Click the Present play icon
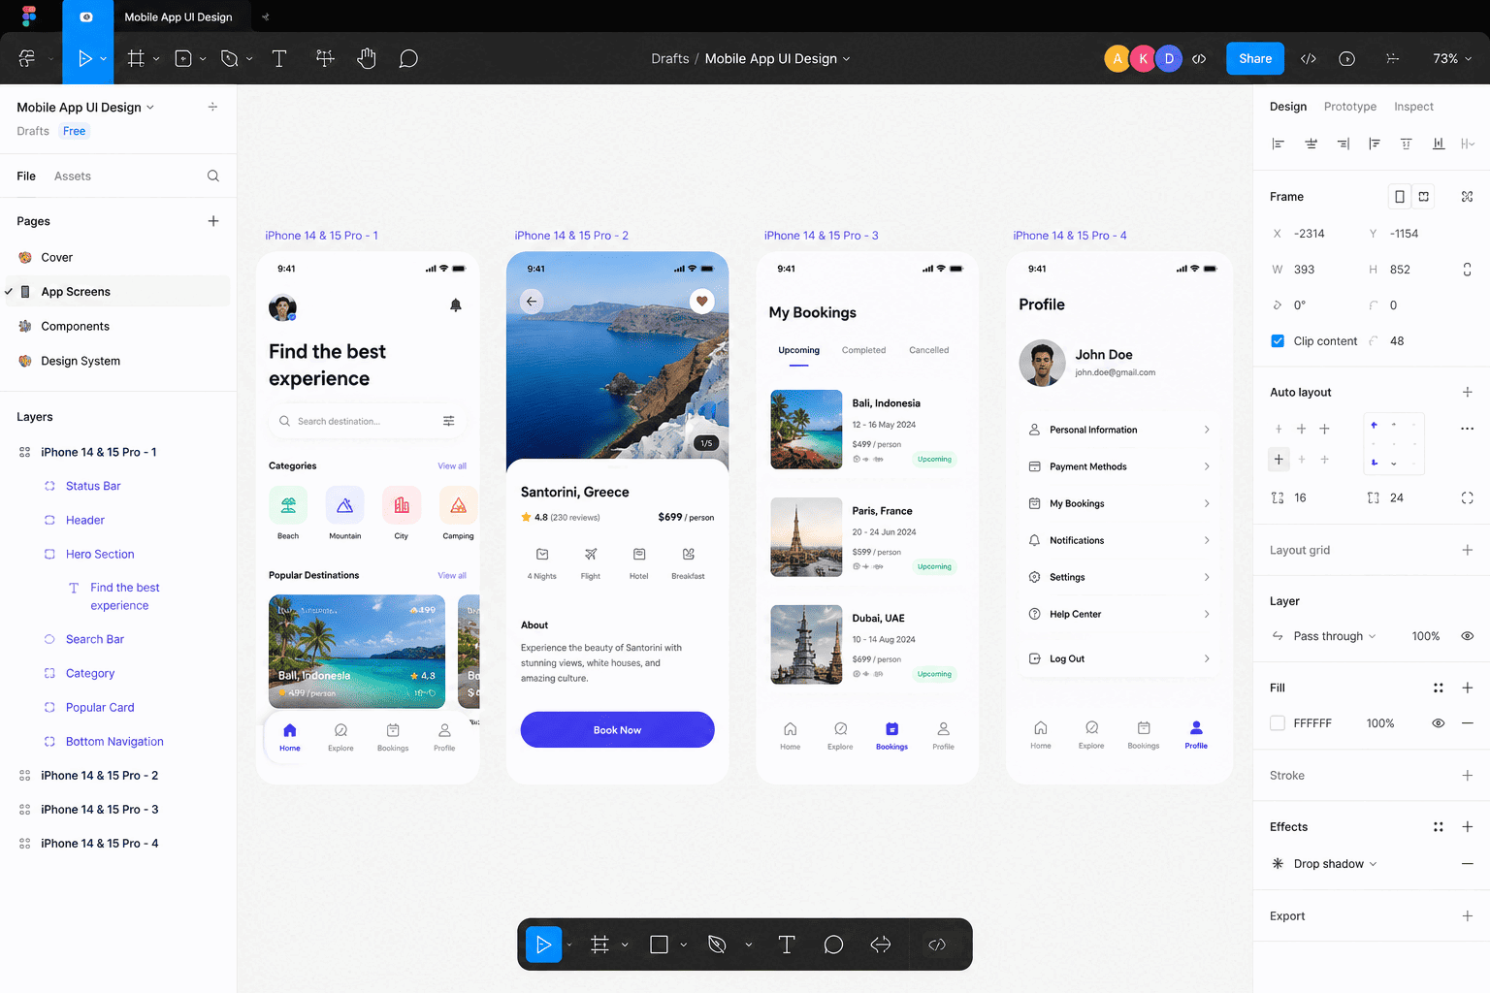This screenshot has height=993, width=1490. (x=1347, y=59)
